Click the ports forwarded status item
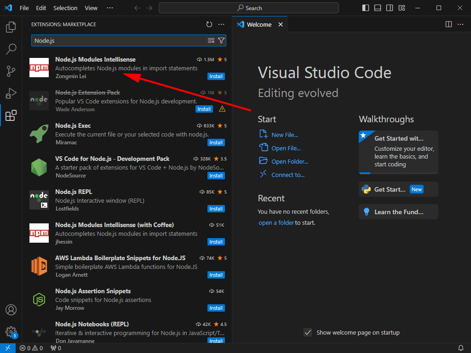The height and width of the screenshot is (353, 471). tap(56, 348)
